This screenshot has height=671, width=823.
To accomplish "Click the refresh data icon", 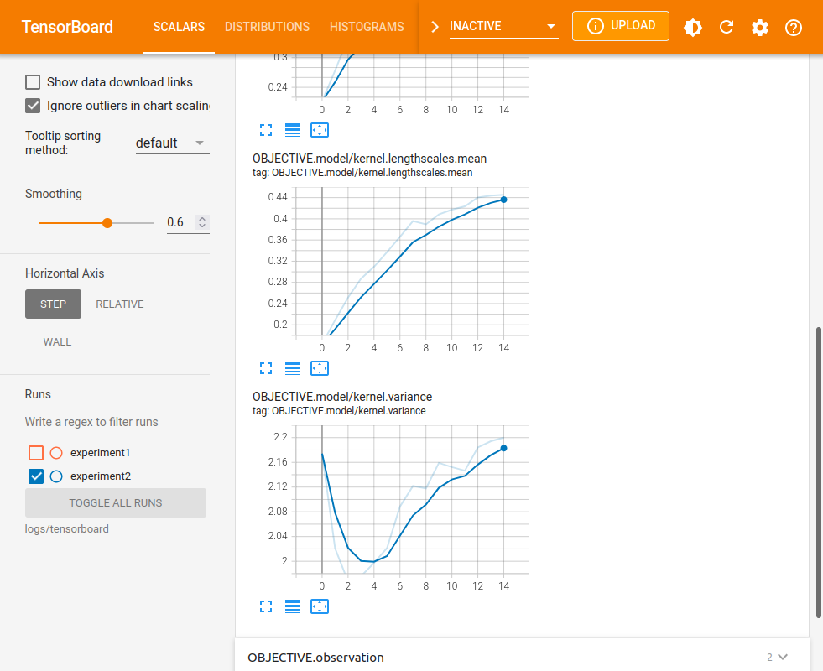I will (727, 27).
